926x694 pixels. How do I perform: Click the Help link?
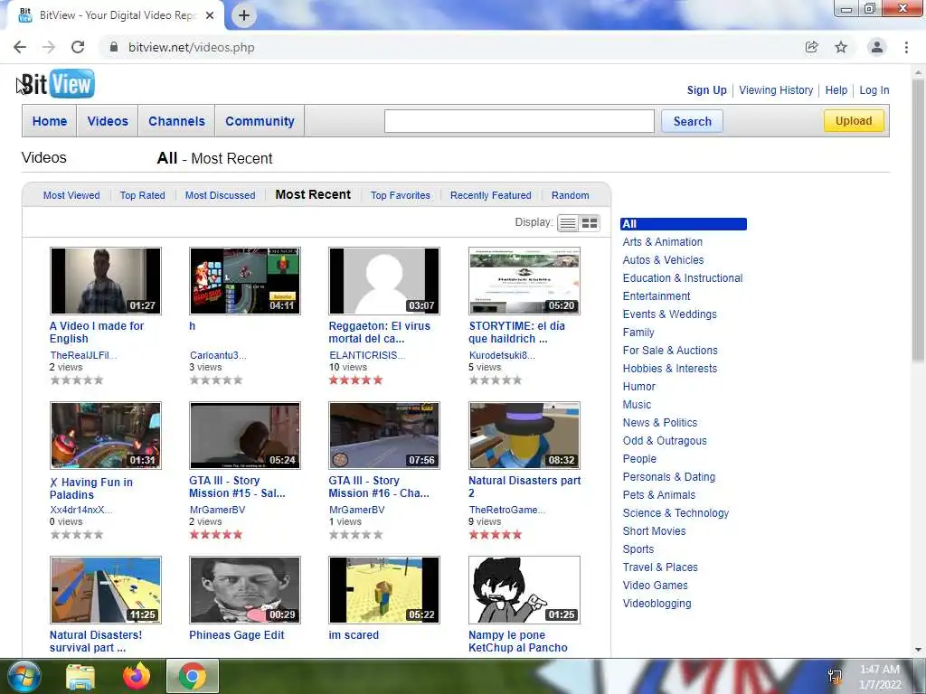pos(836,90)
